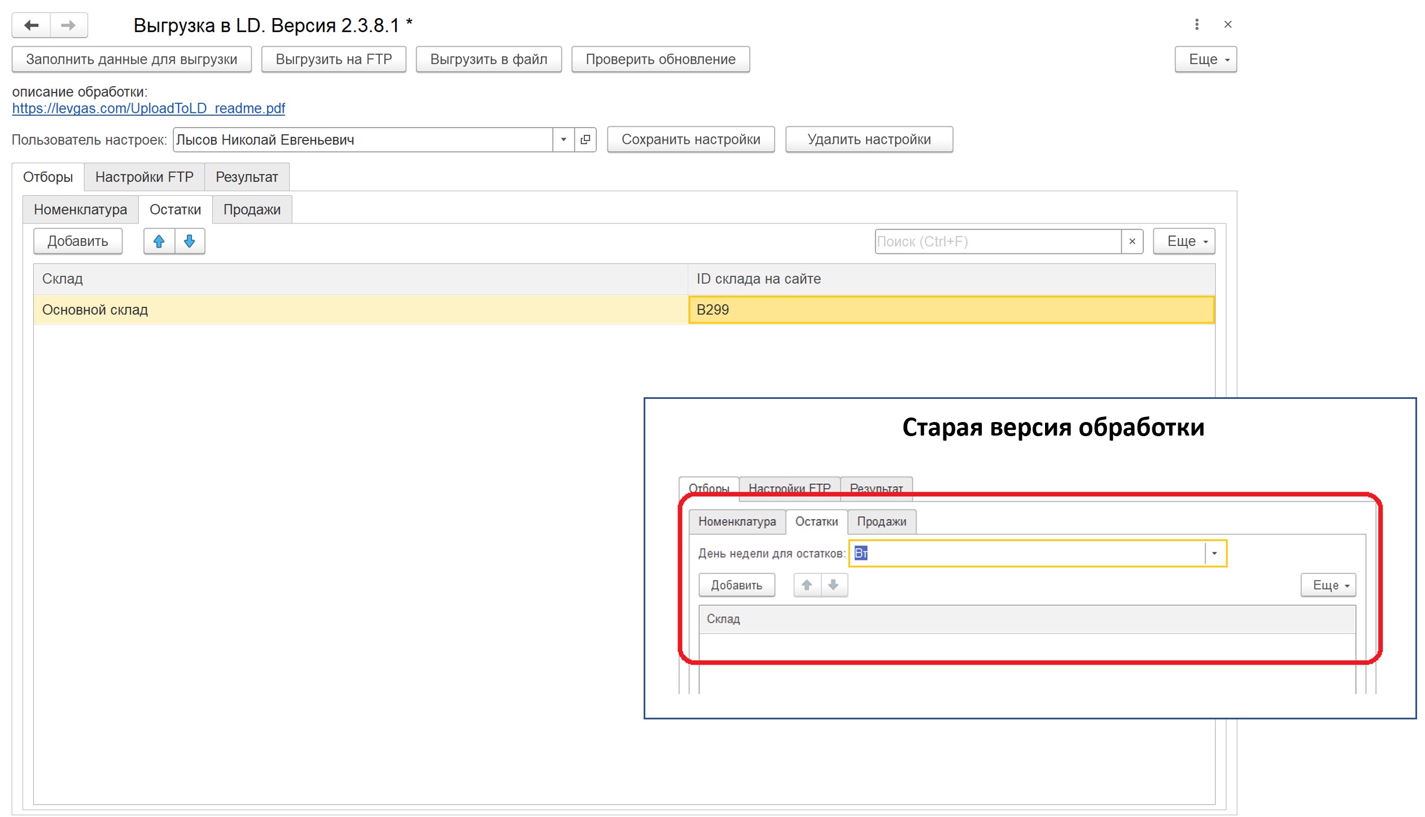Open the Еще dropdown above the warehouse table
This screenshot has height=817, width=1425.
[1183, 241]
